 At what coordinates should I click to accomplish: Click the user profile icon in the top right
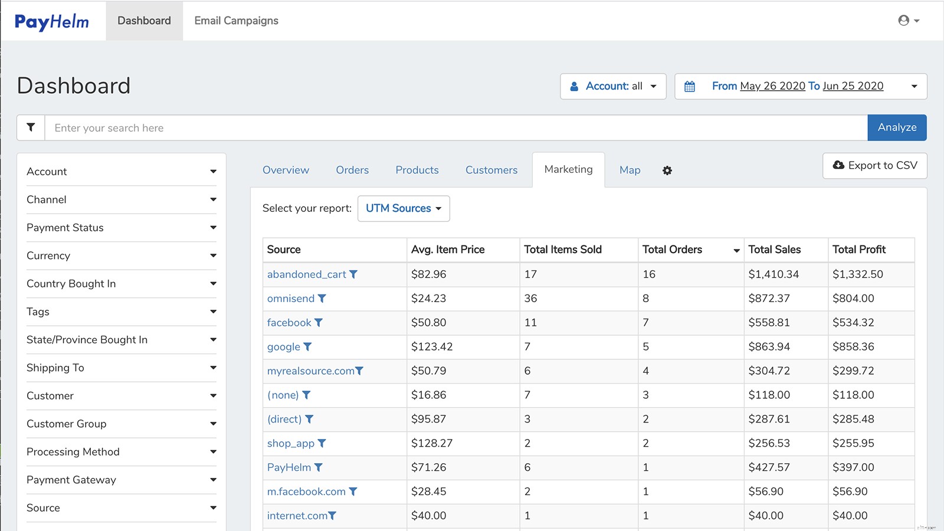(903, 20)
